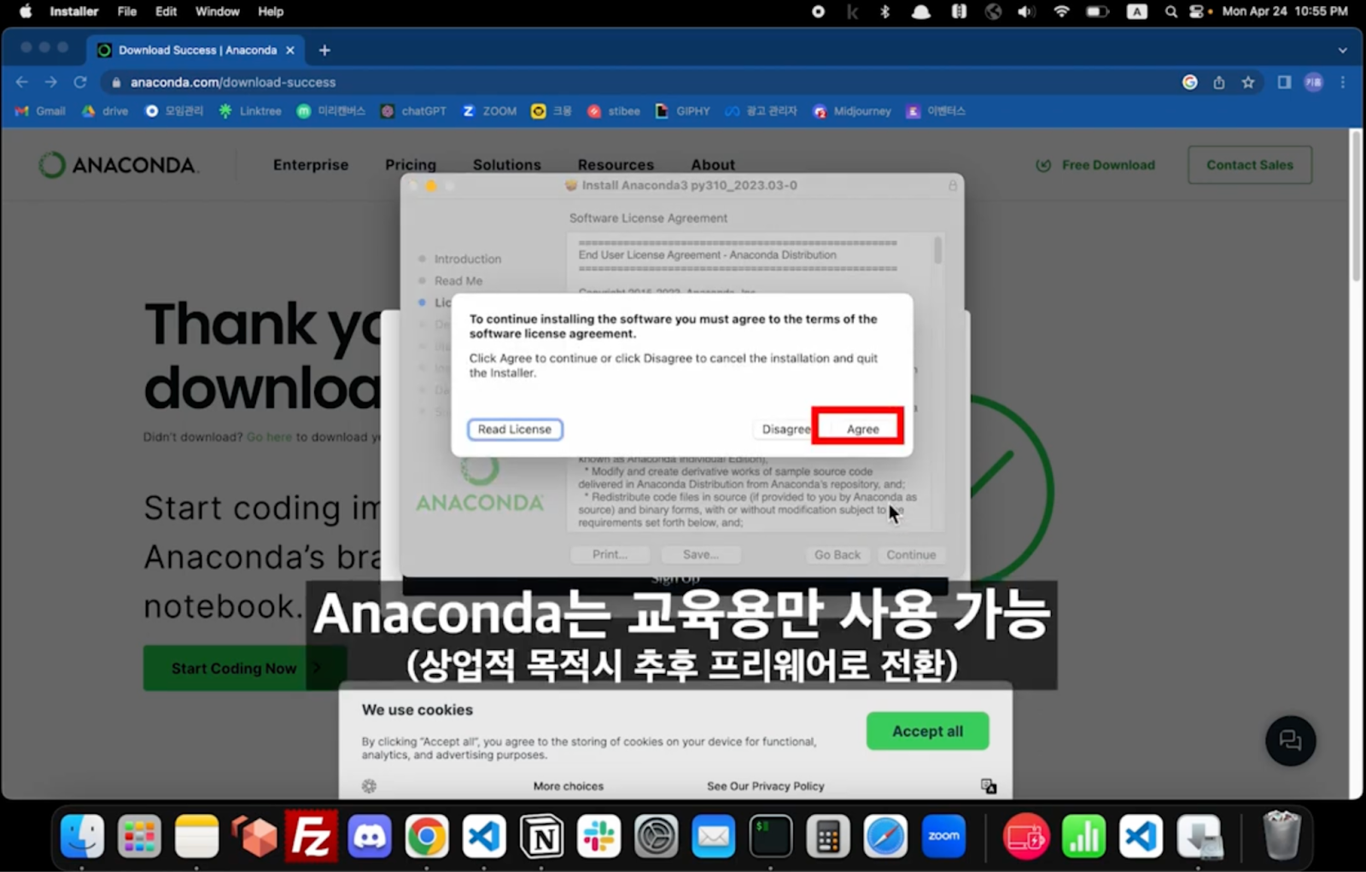Click cookie settings gear icon

click(x=369, y=786)
